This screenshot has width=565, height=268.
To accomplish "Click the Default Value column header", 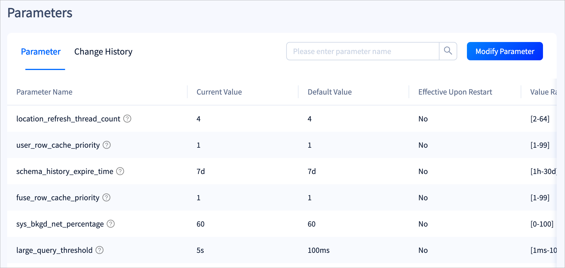I will 329,92.
